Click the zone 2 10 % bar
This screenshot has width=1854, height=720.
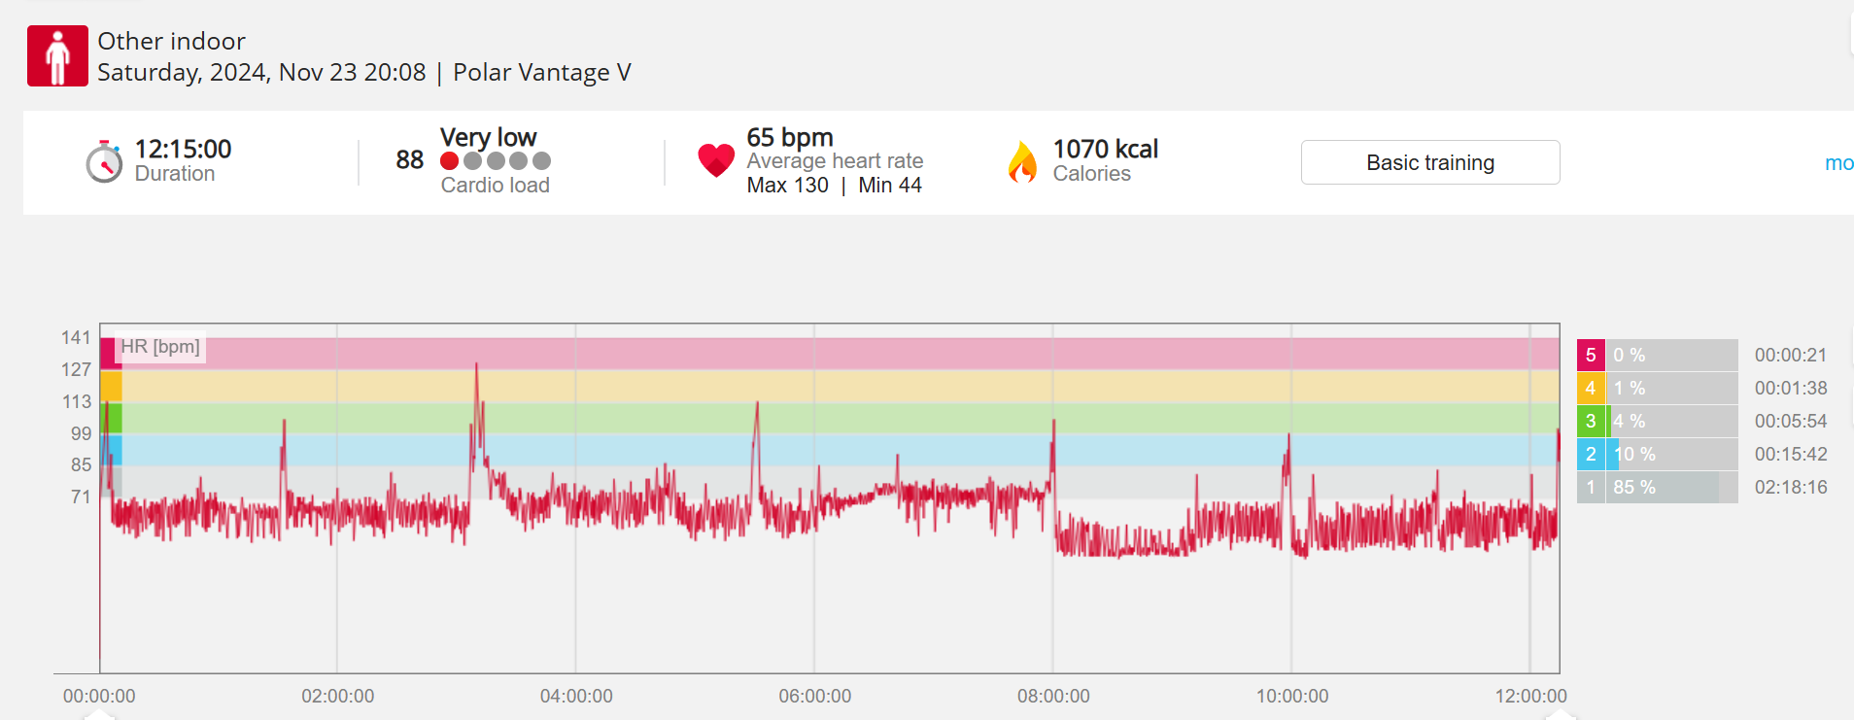click(1671, 455)
